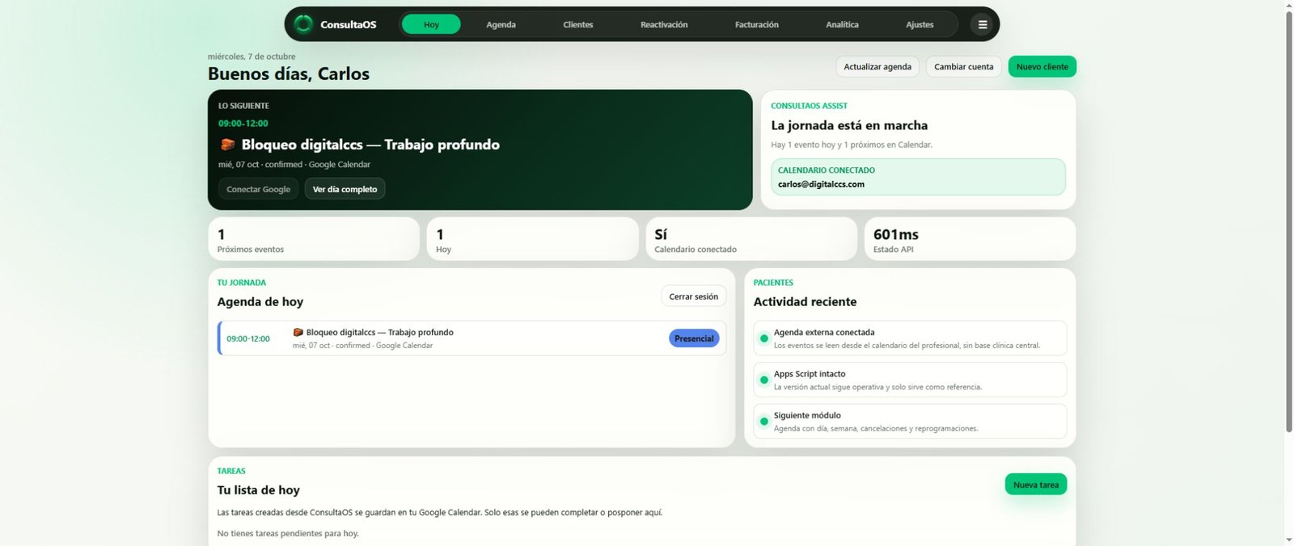Click the Calendario conectado Sí stat card
Viewport: 1294px width, 546px height.
click(x=751, y=239)
